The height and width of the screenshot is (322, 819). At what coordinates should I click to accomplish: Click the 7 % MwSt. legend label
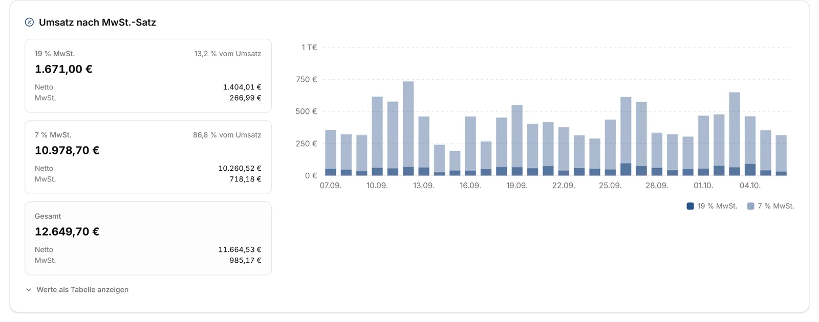[x=776, y=206]
